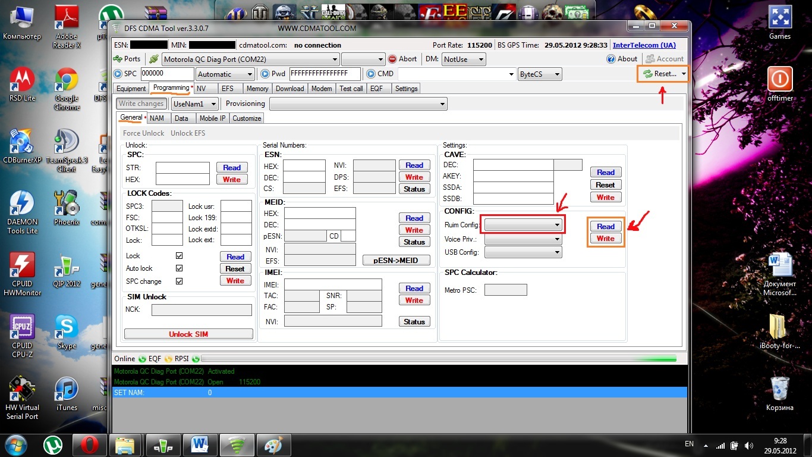Open Opera from the taskbar
The height and width of the screenshot is (457, 812).
pyautogui.click(x=90, y=445)
